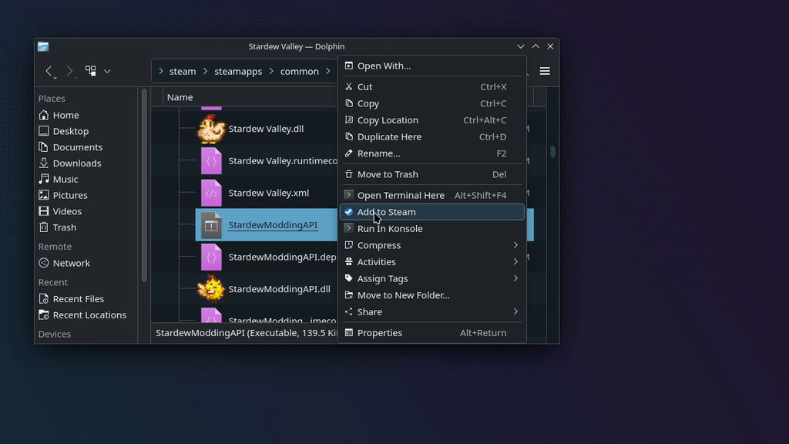Click the file list vertical scrollbar
789x444 pixels.
[552, 152]
